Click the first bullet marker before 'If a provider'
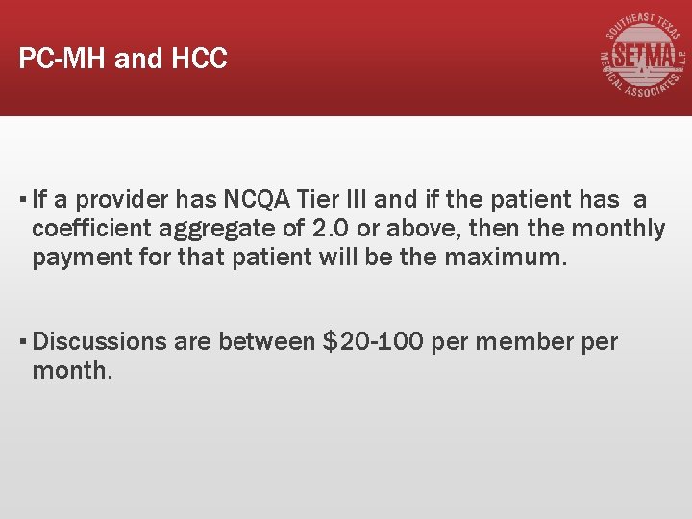 22,201
